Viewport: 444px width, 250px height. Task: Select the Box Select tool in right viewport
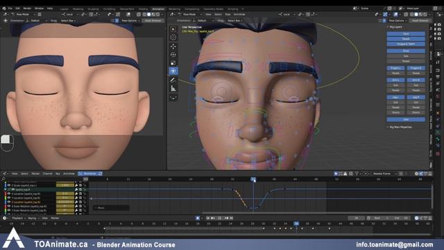173,29
